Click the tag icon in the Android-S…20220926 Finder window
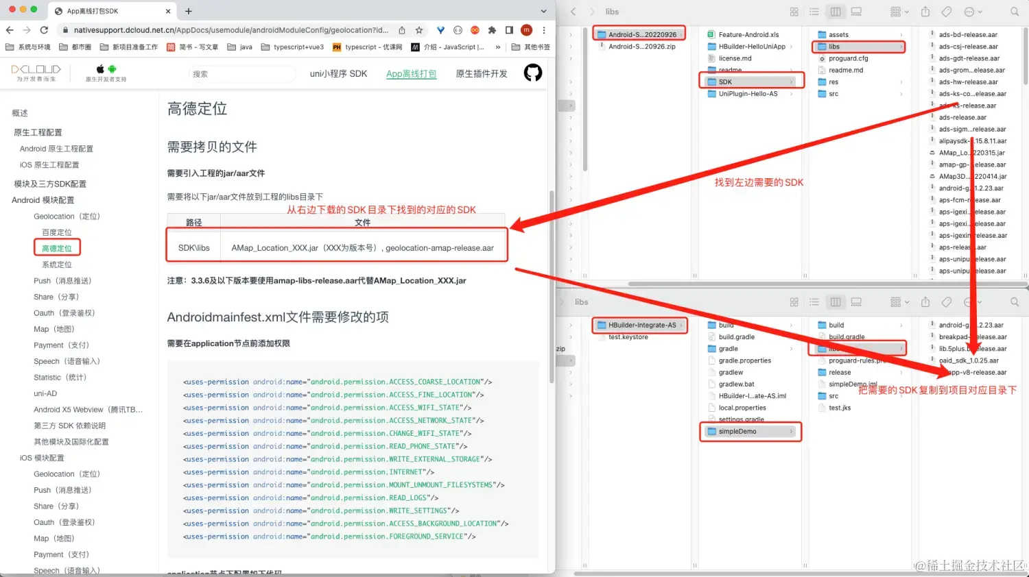 (947, 12)
